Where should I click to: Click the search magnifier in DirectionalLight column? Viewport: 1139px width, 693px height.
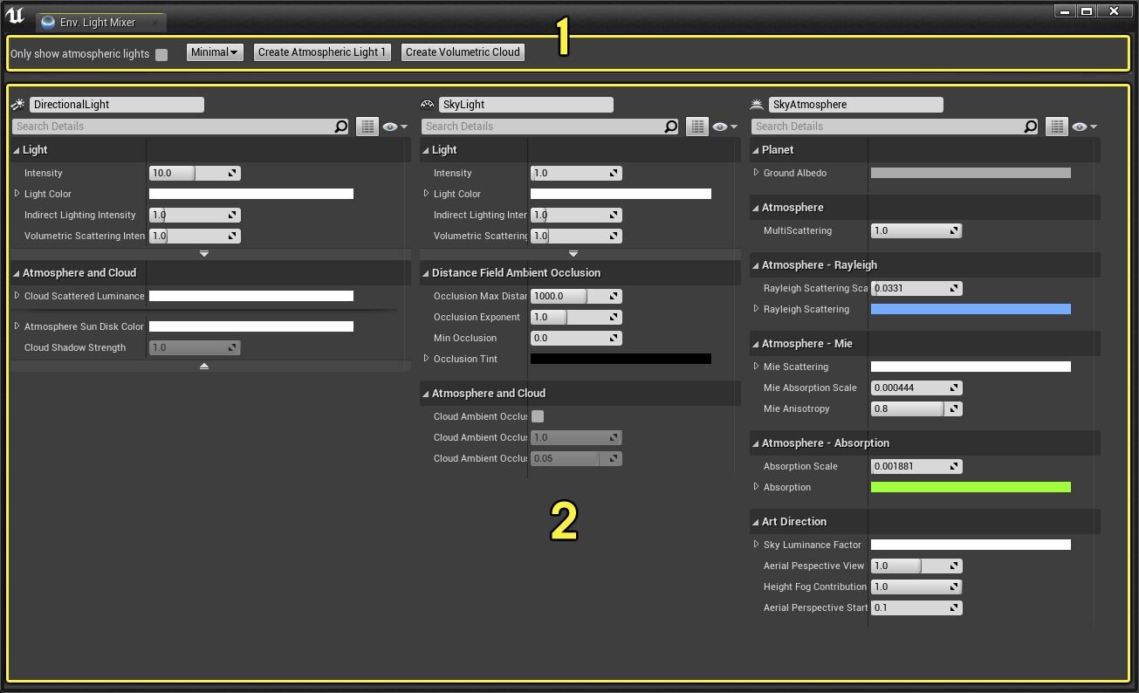[340, 126]
